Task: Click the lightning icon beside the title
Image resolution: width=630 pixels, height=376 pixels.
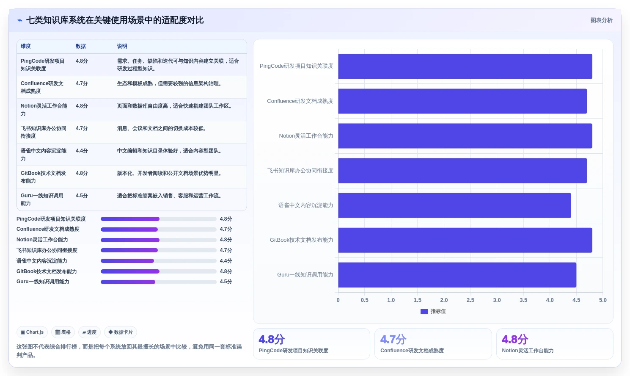Action: (x=19, y=20)
